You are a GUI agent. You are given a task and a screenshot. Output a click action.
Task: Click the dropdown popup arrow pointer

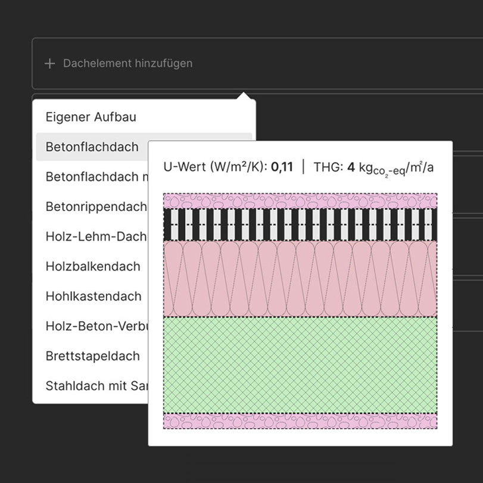point(244,96)
